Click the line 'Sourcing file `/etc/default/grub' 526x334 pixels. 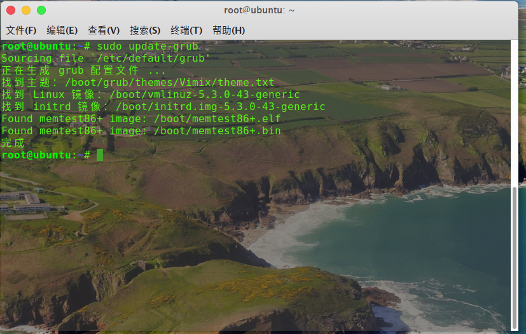point(106,59)
